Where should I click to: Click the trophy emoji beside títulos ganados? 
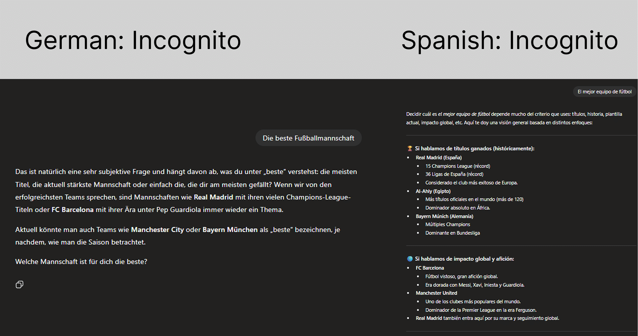[x=410, y=148]
